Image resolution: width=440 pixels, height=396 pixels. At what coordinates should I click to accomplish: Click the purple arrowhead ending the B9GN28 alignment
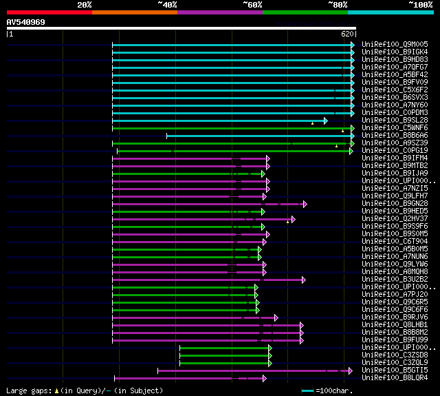click(305, 205)
